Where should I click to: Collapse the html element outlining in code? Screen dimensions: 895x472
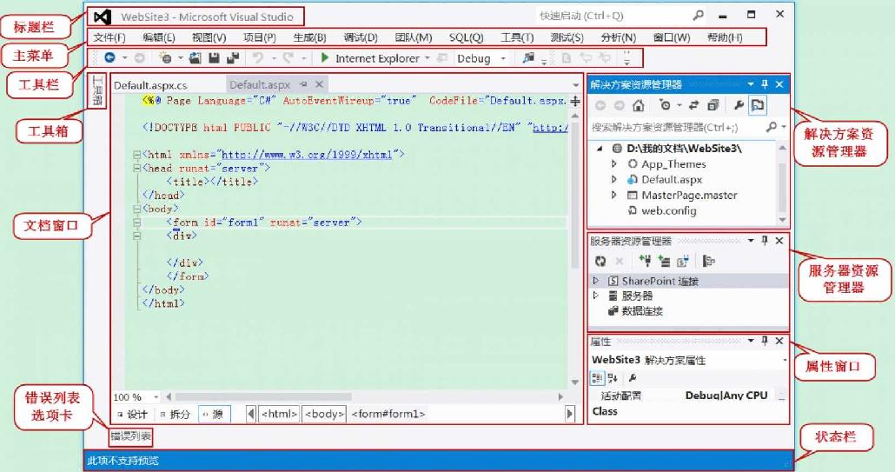click(x=137, y=154)
